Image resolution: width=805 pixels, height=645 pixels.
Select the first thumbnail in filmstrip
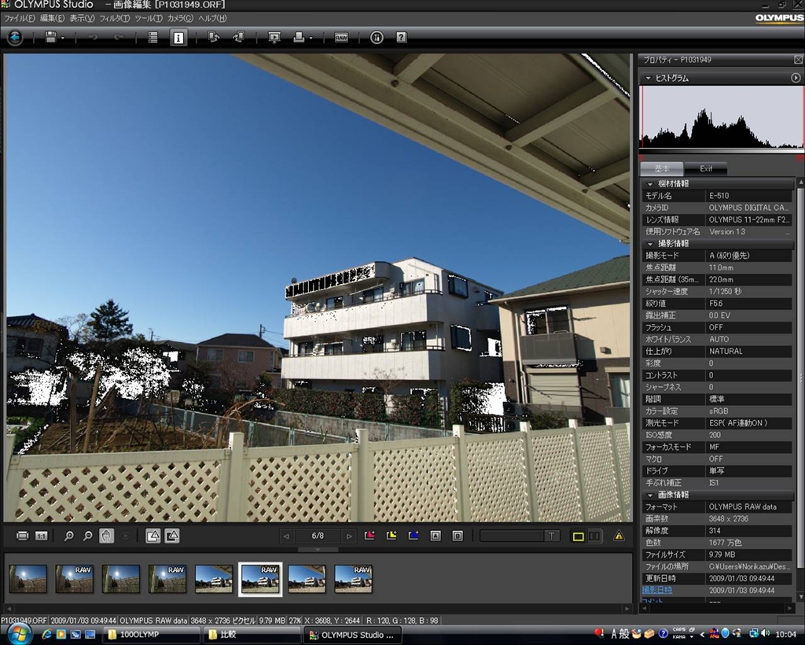pos(28,578)
